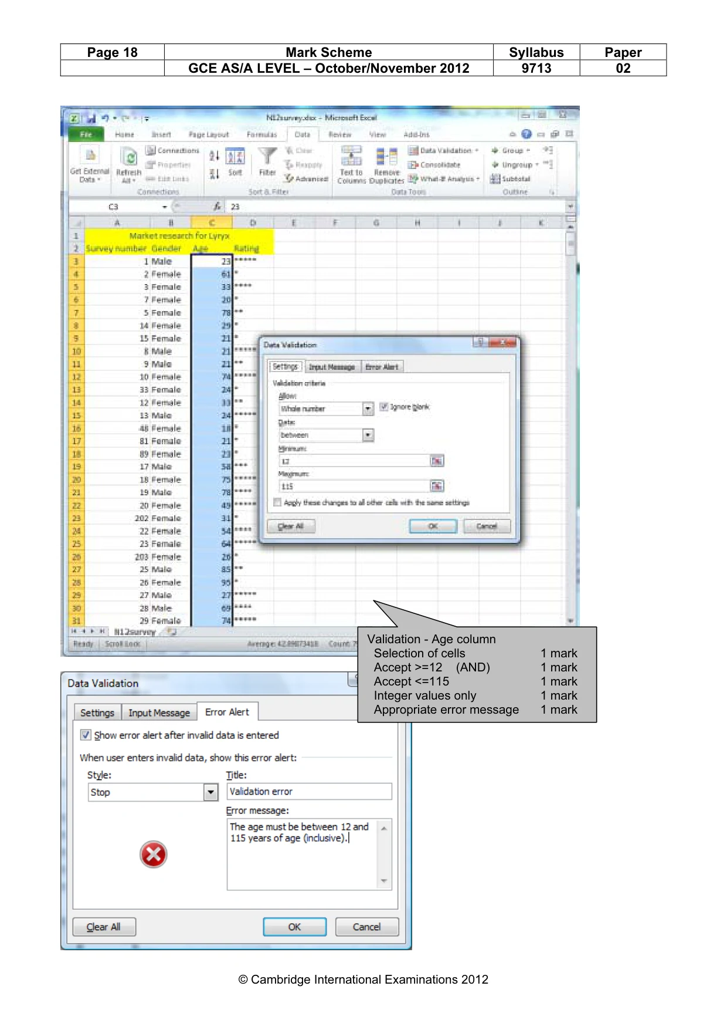Viewport: 727px width, 1030px height.
Task: Uncheck Show error alert after invalid data
Action: point(86,735)
